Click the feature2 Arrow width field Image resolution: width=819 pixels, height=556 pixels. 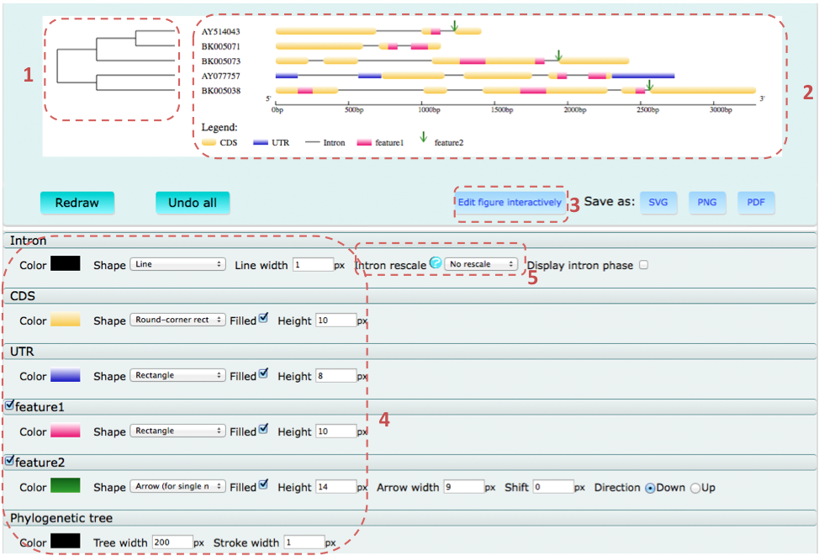[x=463, y=487]
